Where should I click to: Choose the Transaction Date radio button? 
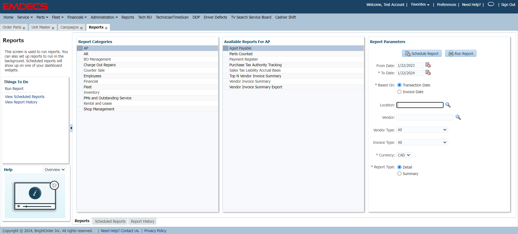(399, 85)
